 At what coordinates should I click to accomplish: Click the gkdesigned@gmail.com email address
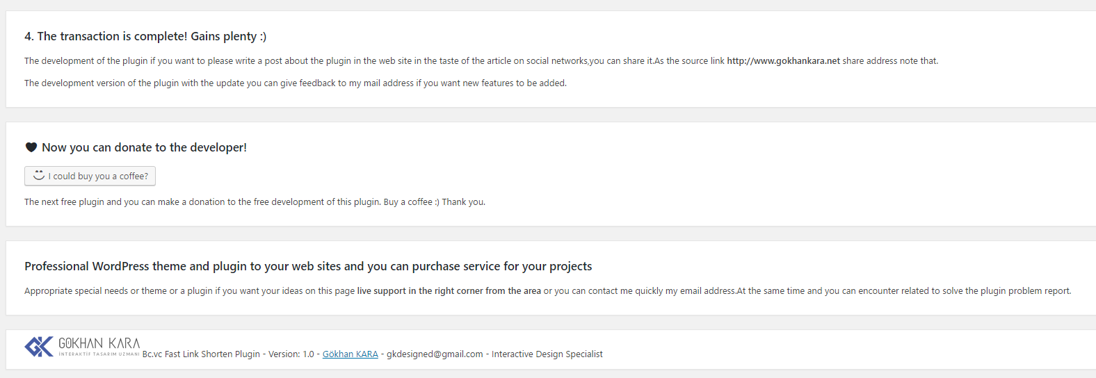pos(435,354)
